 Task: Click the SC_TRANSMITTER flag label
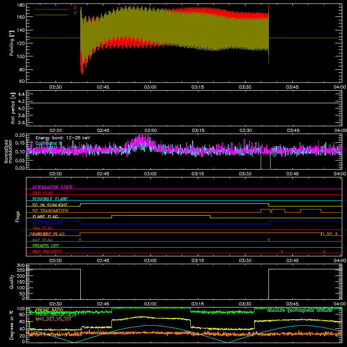point(50,211)
